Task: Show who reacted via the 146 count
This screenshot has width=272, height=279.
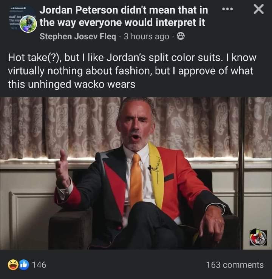Action: tap(39, 265)
